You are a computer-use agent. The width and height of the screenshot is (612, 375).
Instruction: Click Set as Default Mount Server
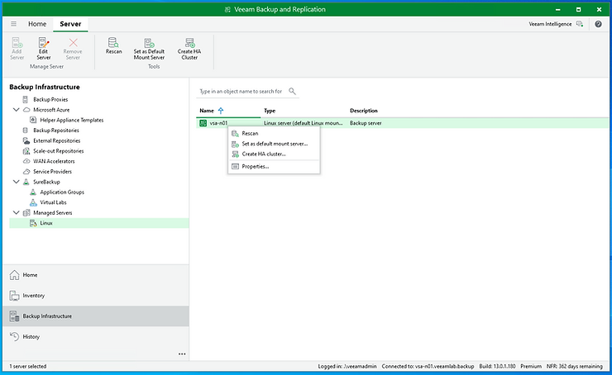[x=149, y=49]
